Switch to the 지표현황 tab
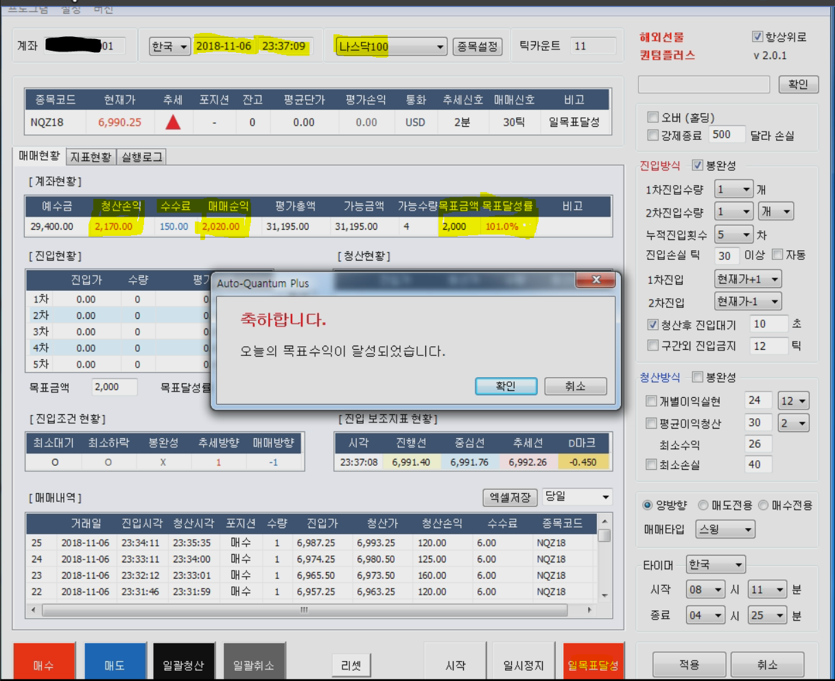Viewport: 835px width, 681px height. click(x=91, y=157)
